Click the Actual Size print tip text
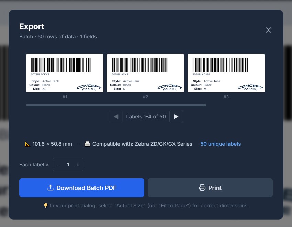This screenshot has height=227, width=292. [x=149, y=206]
